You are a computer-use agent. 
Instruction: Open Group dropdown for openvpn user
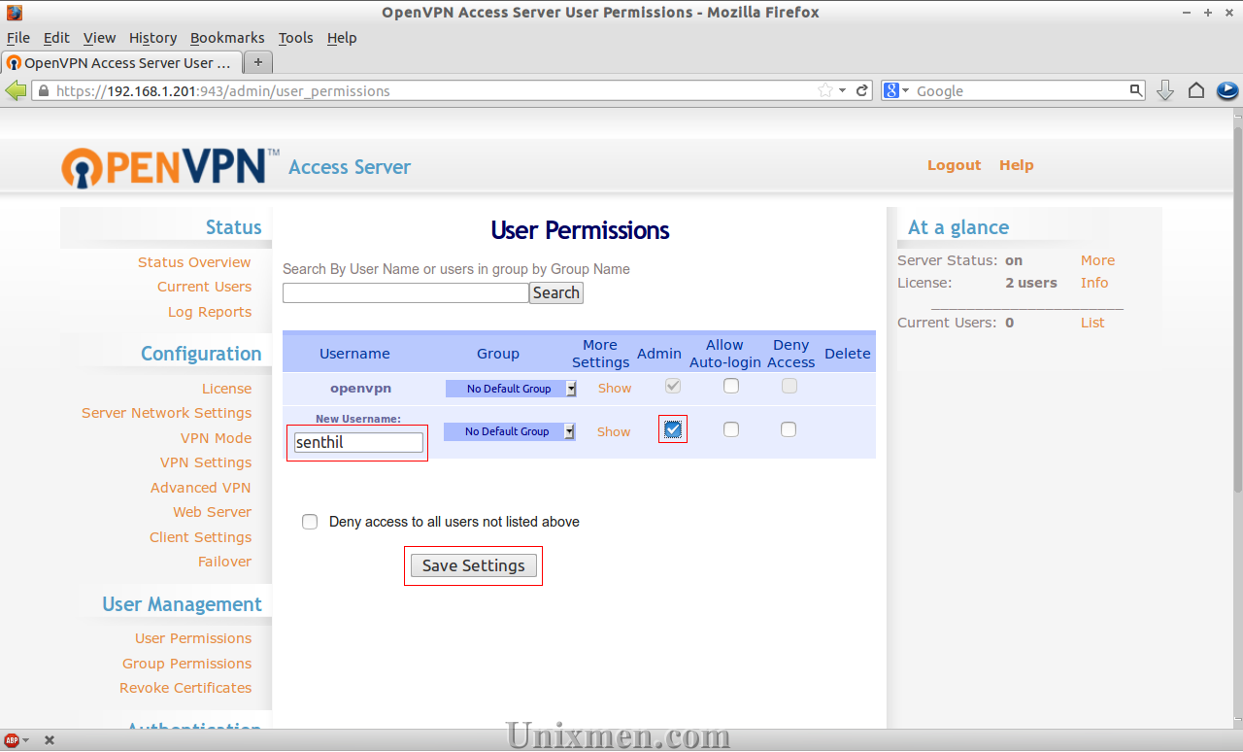[511, 389]
